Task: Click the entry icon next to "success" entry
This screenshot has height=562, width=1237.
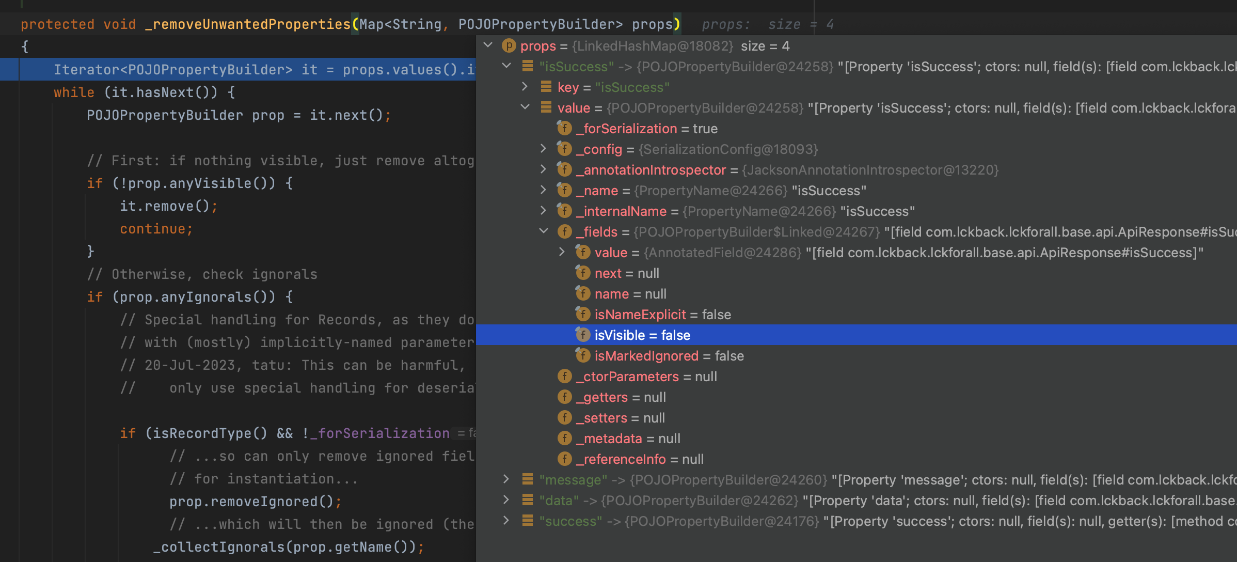Action: pyautogui.click(x=527, y=521)
